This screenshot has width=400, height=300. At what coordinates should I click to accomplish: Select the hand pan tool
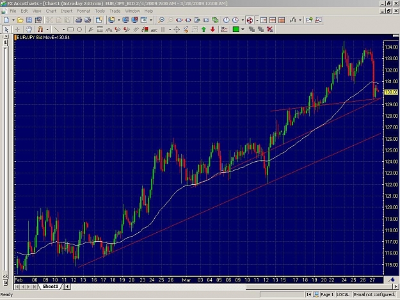click(x=29, y=29)
